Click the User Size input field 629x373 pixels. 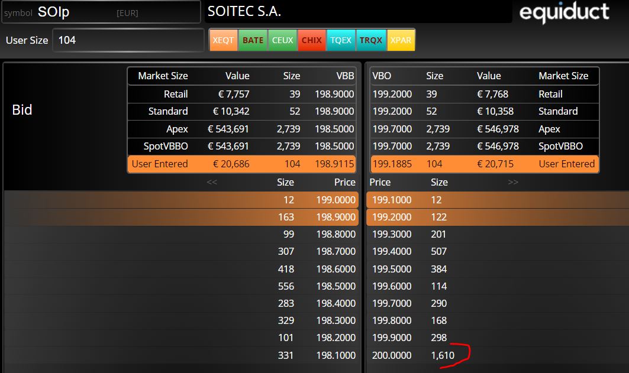pyautogui.click(x=128, y=40)
